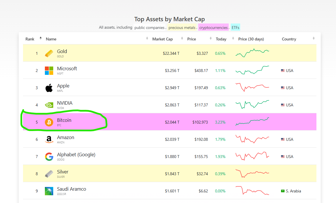Open the Saudi Aramco asset page
This screenshot has width=336, height=203.
tap(72, 189)
